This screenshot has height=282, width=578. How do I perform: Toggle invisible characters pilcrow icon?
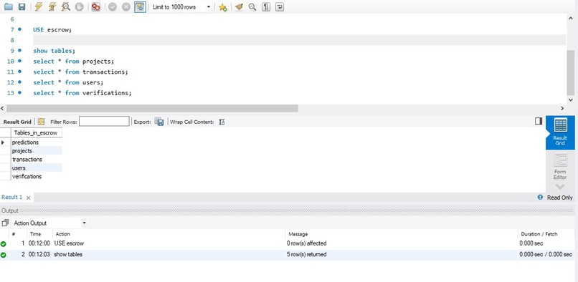(266, 6)
